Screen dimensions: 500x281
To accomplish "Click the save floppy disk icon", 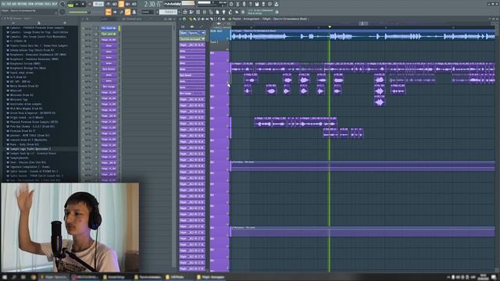I will pyautogui.click(x=257, y=4).
